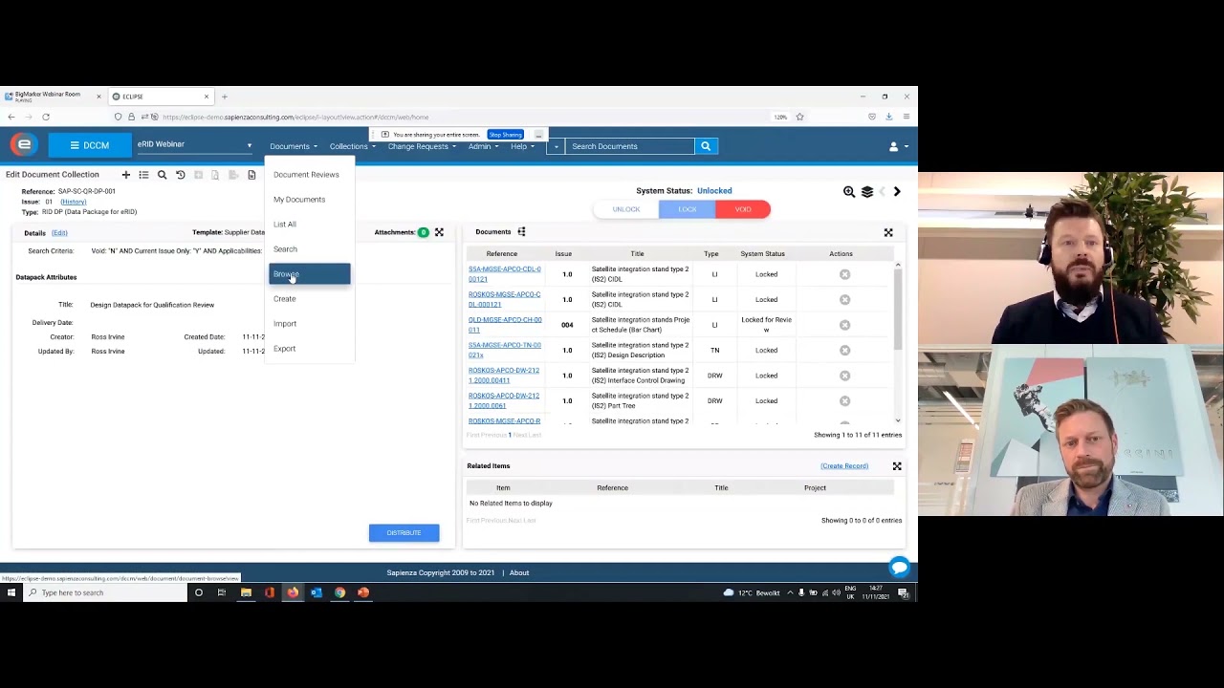Remove the ROSKOS-DW-2121.2000.0061 row

tap(844, 400)
